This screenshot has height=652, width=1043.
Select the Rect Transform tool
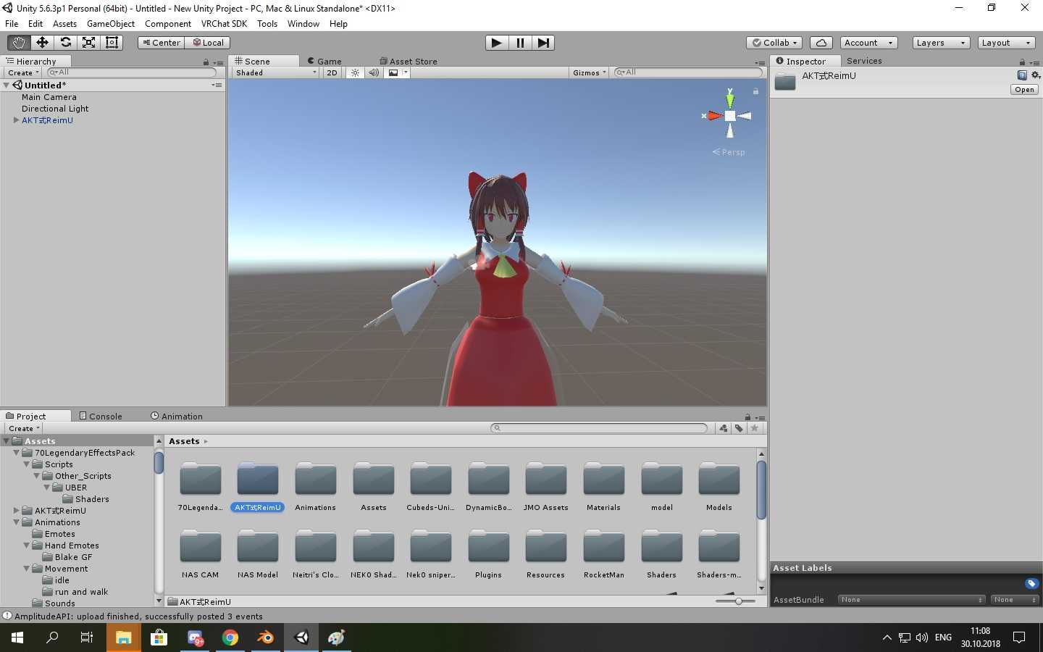(112, 43)
